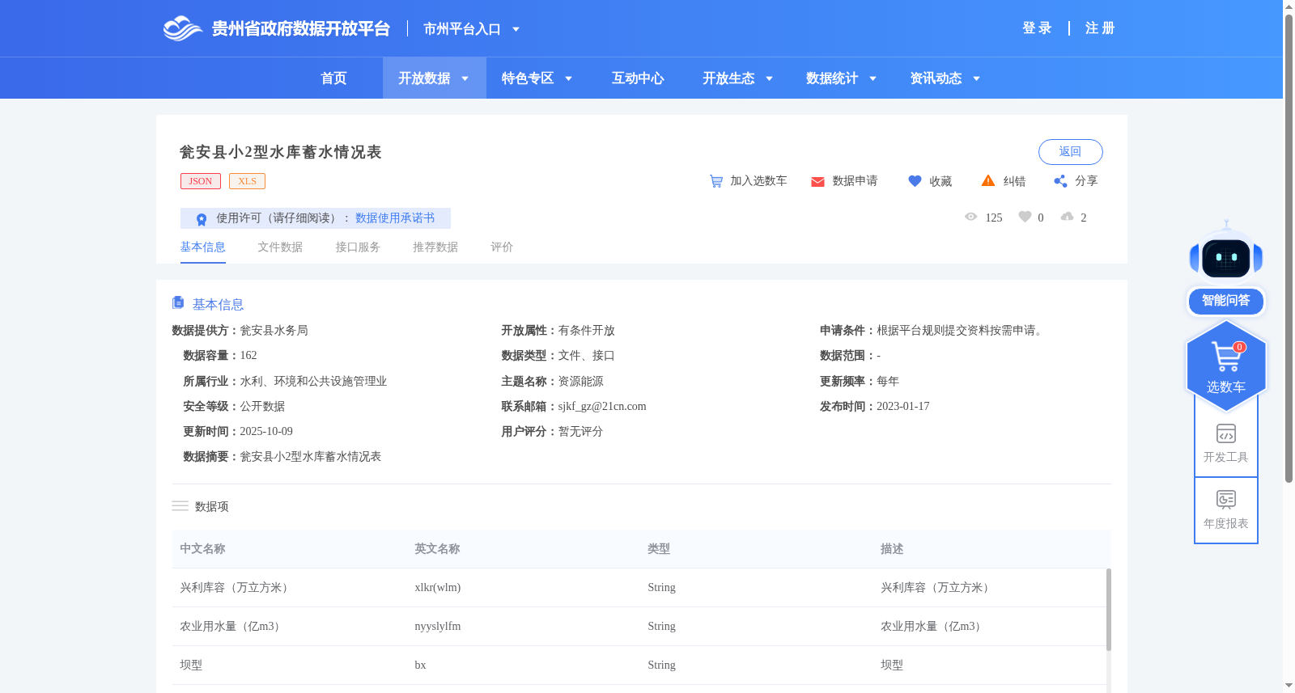
Task: Select the nyyslylfm table cell
Action: point(438,627)
